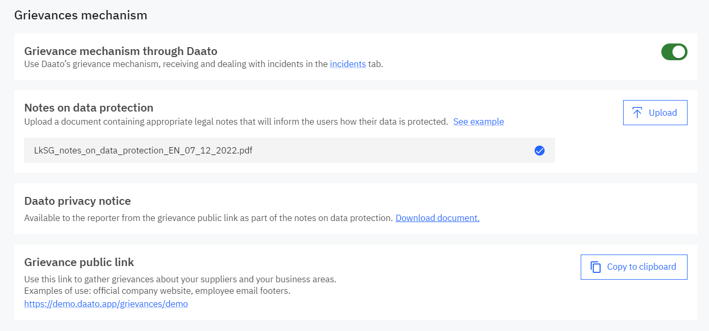Click the 'Available to the reporter' description text
Image resolution: width=709 pixels, height=331 pixels.
[x=208, y=218]
